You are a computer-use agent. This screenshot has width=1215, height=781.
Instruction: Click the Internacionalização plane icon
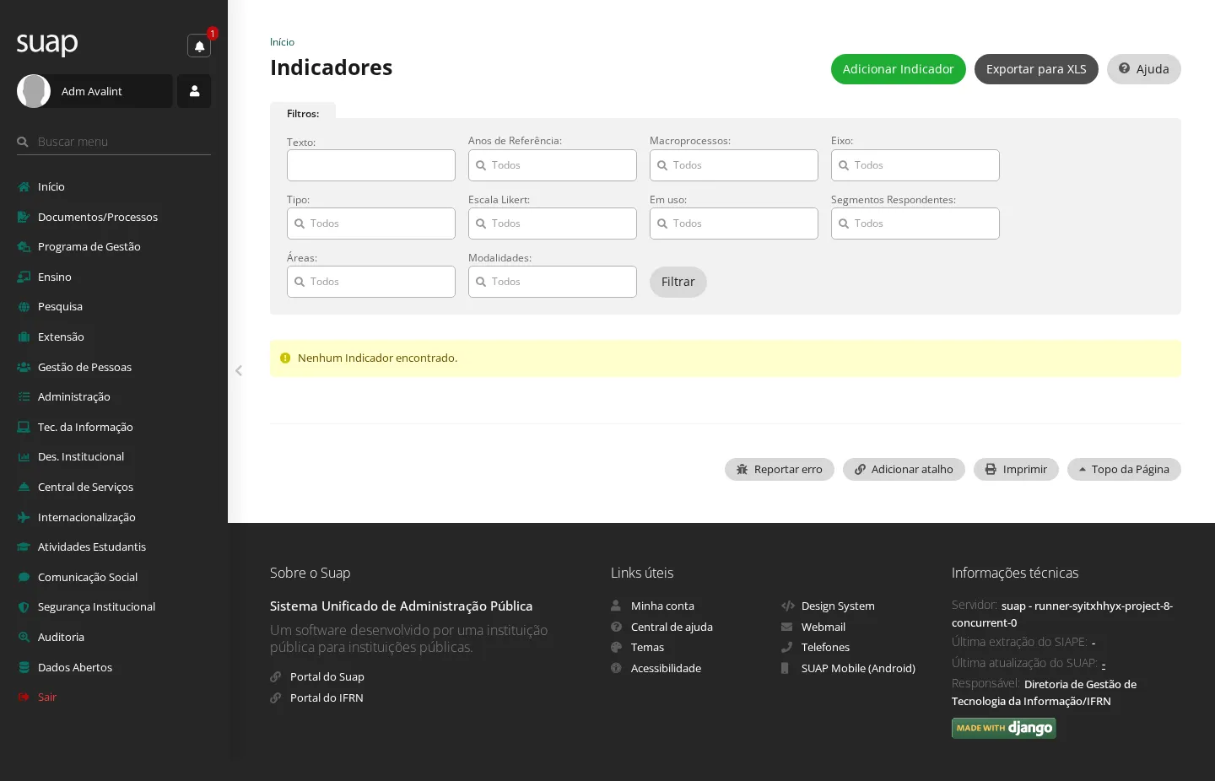[24, 517]
